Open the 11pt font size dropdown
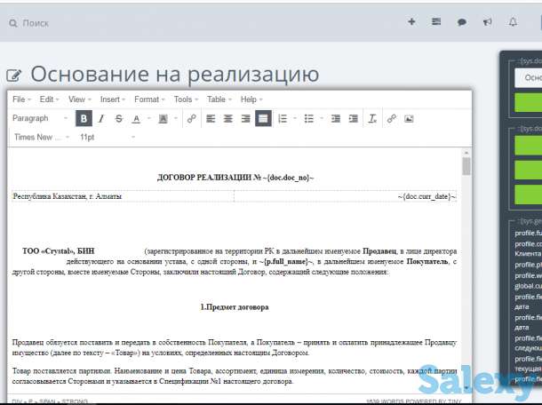This screenshot has width=542, height=405. point(108,137)
